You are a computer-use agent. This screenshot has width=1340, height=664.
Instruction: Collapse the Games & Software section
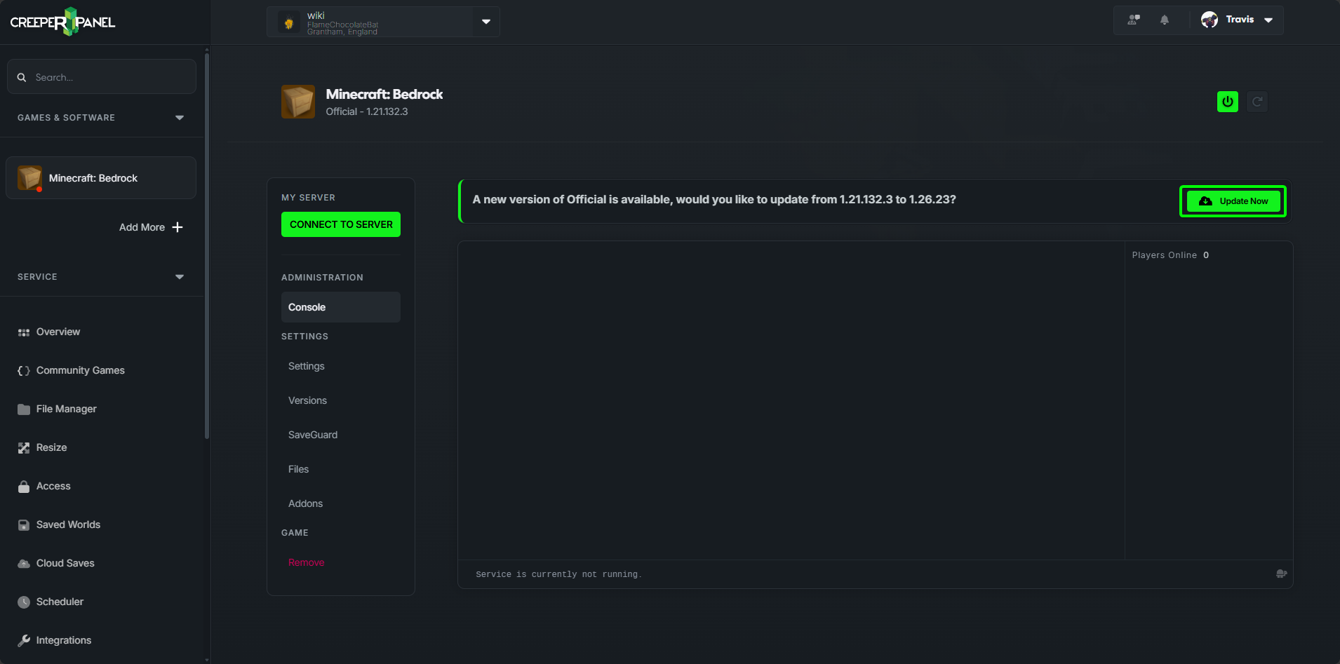coord(180,118)
